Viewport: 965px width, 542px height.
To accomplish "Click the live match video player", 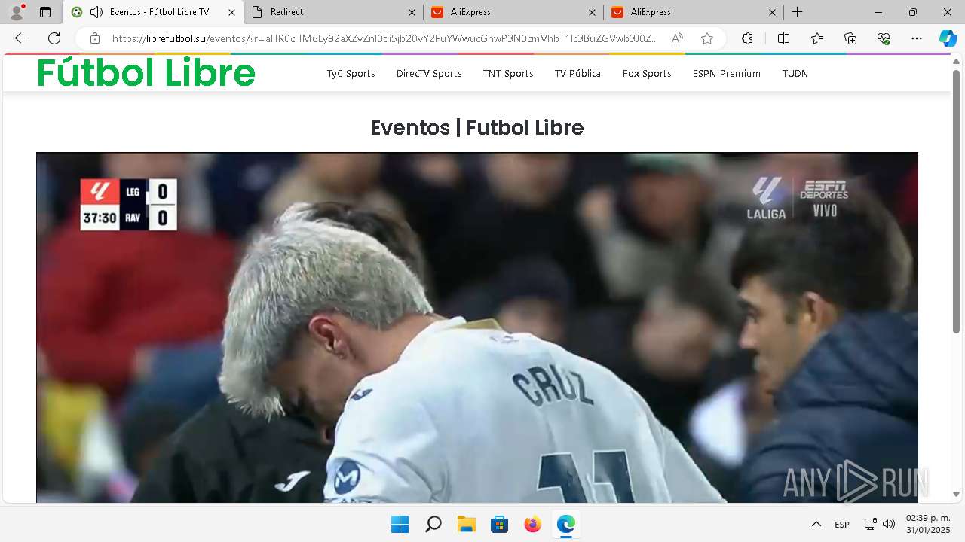I will pyautogui.click(x=477, y=327).
